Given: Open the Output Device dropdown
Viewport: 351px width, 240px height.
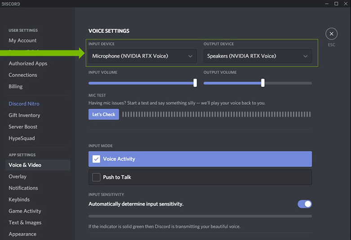Looking at the screenshot, I should pyautogui.click(x=258, y=56).
